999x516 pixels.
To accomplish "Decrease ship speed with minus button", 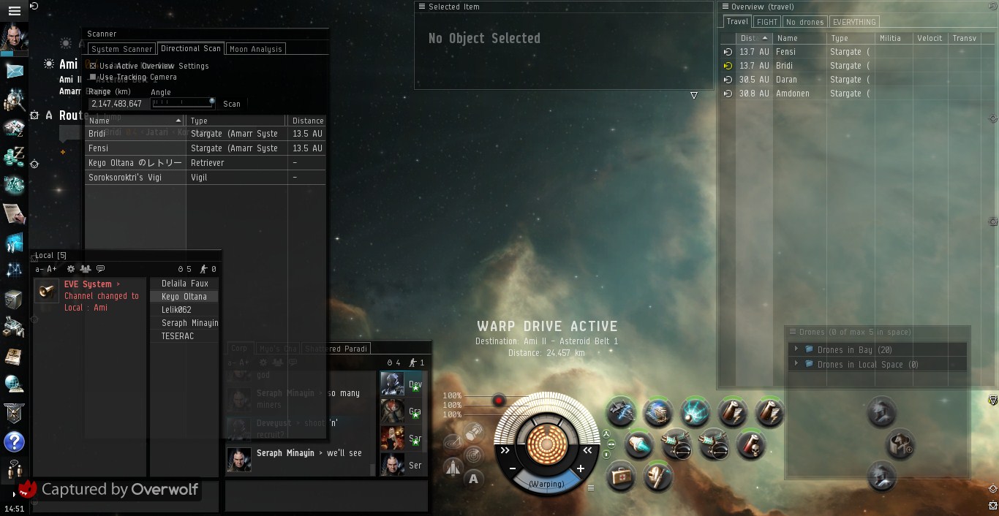I will (x=513, y=468).
